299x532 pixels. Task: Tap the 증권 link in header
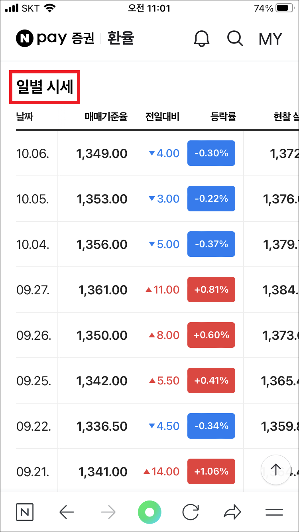pyautogui.click(x=83, y=39)
